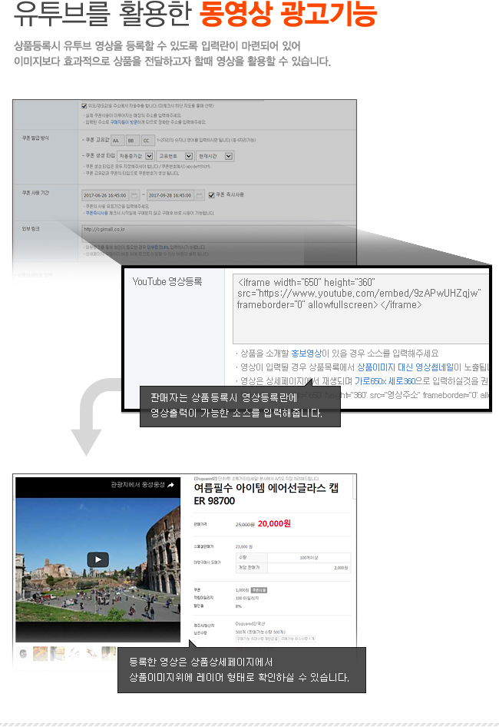
Task: Click the 2017-09-28 16:45:00 end date field
Action: [x=170, y=195]
